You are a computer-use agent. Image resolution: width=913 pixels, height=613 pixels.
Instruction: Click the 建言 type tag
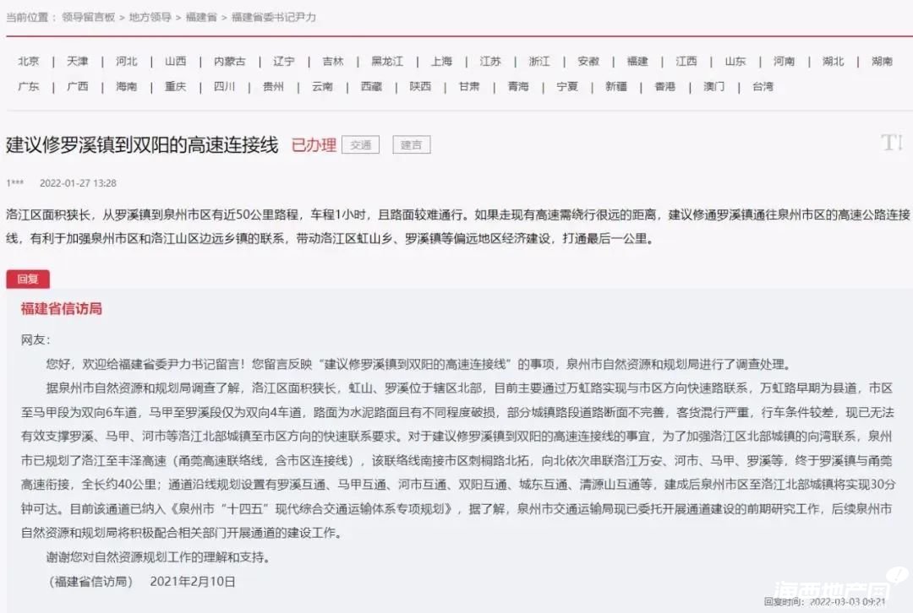pos(411,145)
